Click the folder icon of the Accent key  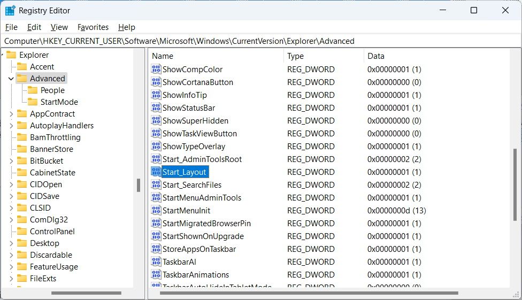(22, 67)
